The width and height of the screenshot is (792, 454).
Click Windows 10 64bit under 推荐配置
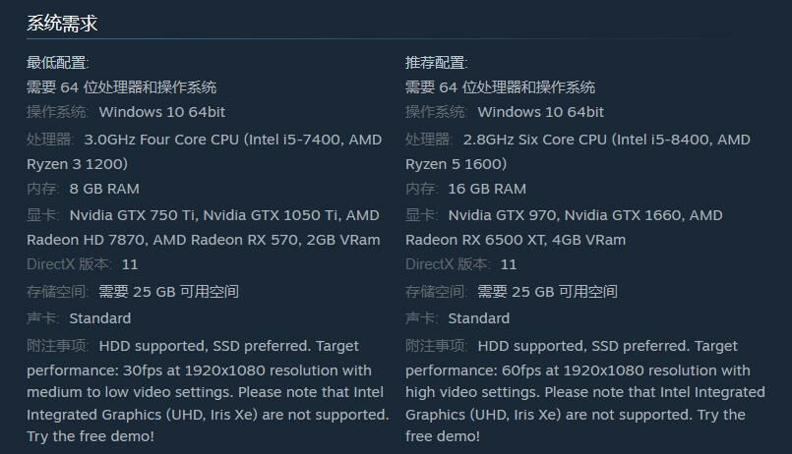(540, 112)
